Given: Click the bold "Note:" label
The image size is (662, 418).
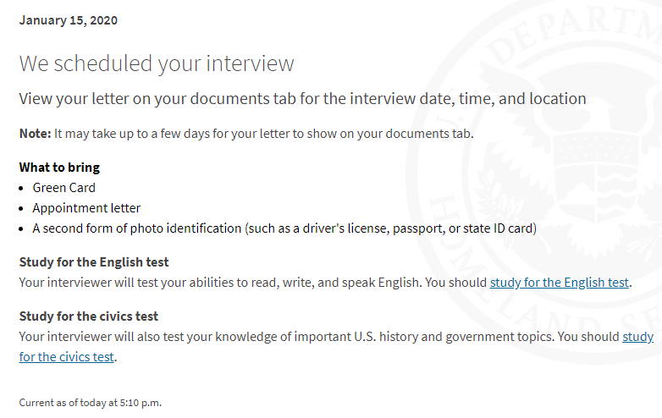Looking at the screenshot, I should pyautogui.click(x=35, y=134).
